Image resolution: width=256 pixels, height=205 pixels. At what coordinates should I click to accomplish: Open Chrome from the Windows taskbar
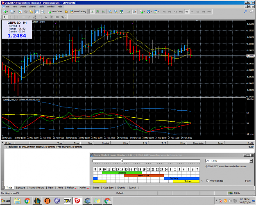(x=27, y=201)
